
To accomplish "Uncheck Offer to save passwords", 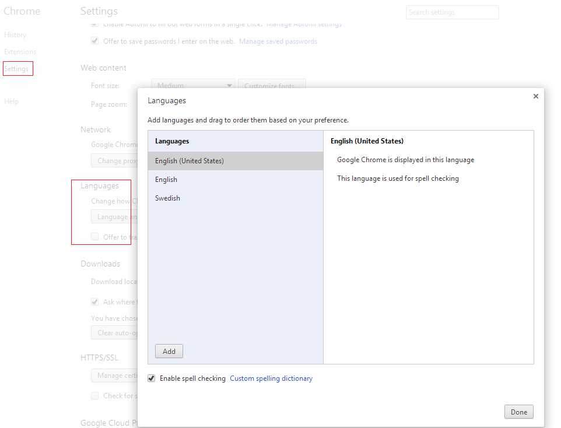I will click(x=94, y=41).
